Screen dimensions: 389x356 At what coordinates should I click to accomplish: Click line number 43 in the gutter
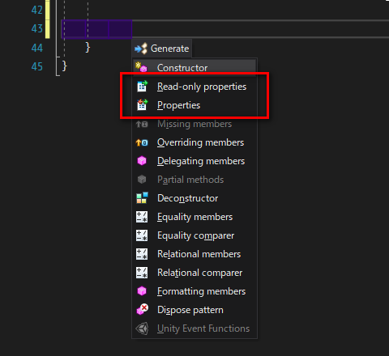37,28
